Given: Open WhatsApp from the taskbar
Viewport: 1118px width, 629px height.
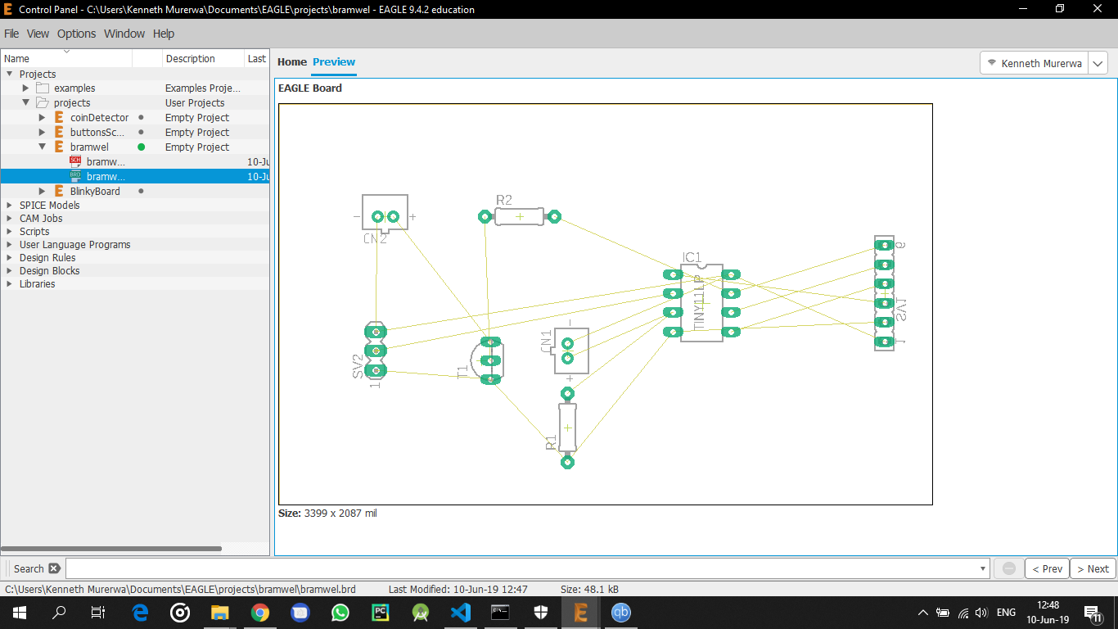Looking at the screenshot, I should pos(340,612).
